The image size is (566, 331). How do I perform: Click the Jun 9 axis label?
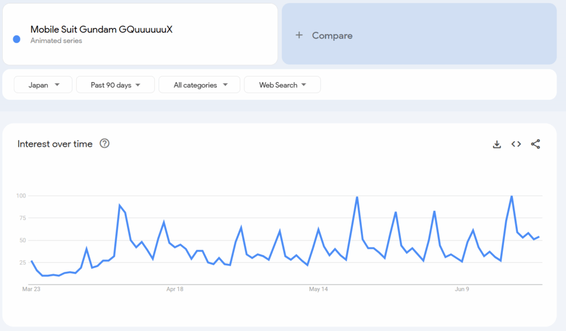[462, 289]
